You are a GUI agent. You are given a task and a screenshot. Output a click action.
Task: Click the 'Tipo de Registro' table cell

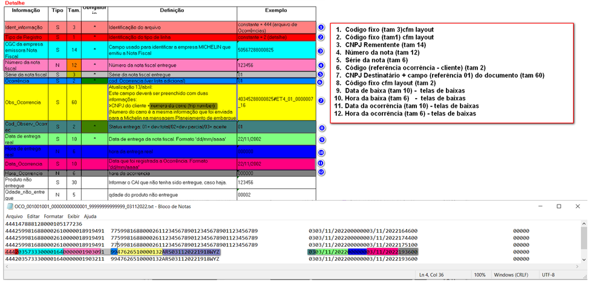[x=26, y=38]
